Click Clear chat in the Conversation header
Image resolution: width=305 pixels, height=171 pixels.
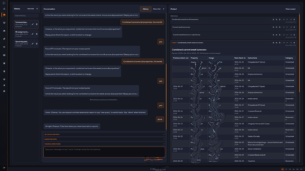(156, 9)
